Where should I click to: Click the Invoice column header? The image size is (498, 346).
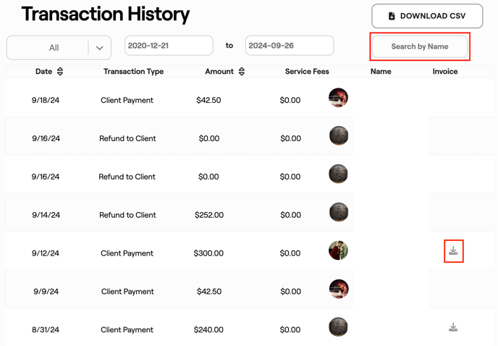[x=445, y=72]
